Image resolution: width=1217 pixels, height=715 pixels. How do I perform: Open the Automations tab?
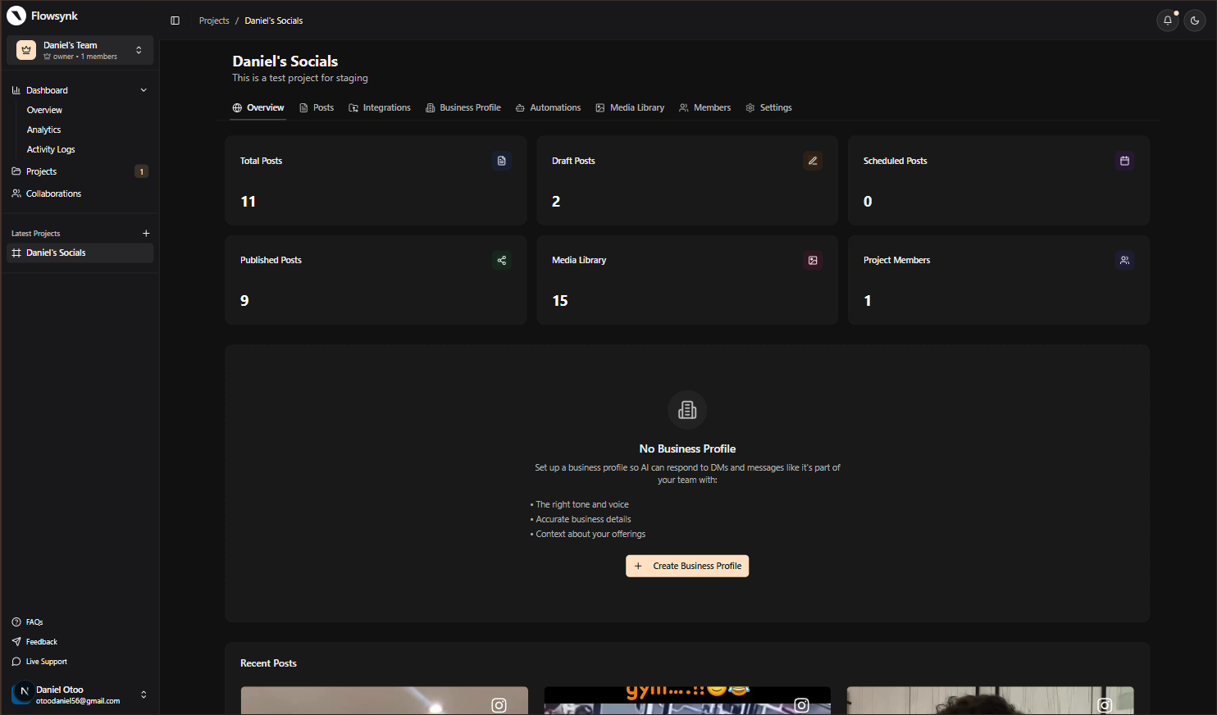click(x=548, y=107)
